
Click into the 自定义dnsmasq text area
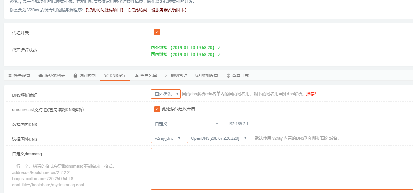[282, 169]
